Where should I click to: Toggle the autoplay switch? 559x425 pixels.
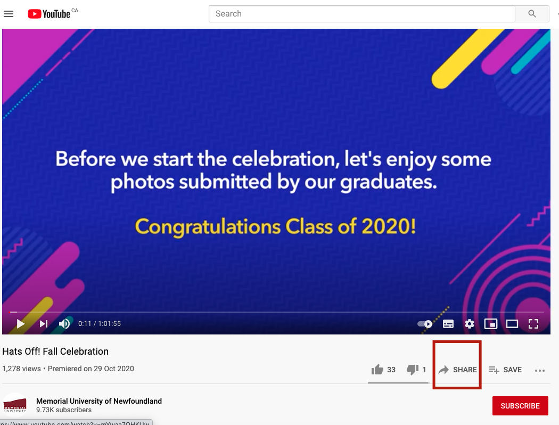425,324
